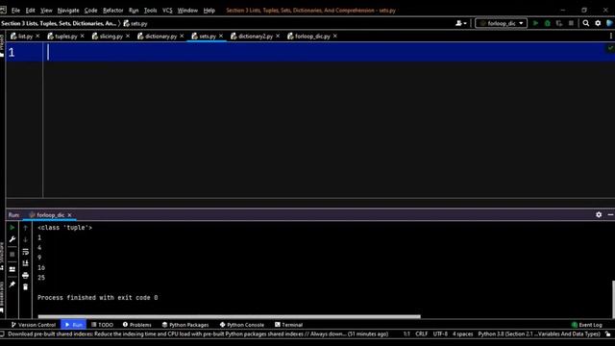Click inspection green checkmark in editor corner
The image size is (615, 346).
point(610,48)
